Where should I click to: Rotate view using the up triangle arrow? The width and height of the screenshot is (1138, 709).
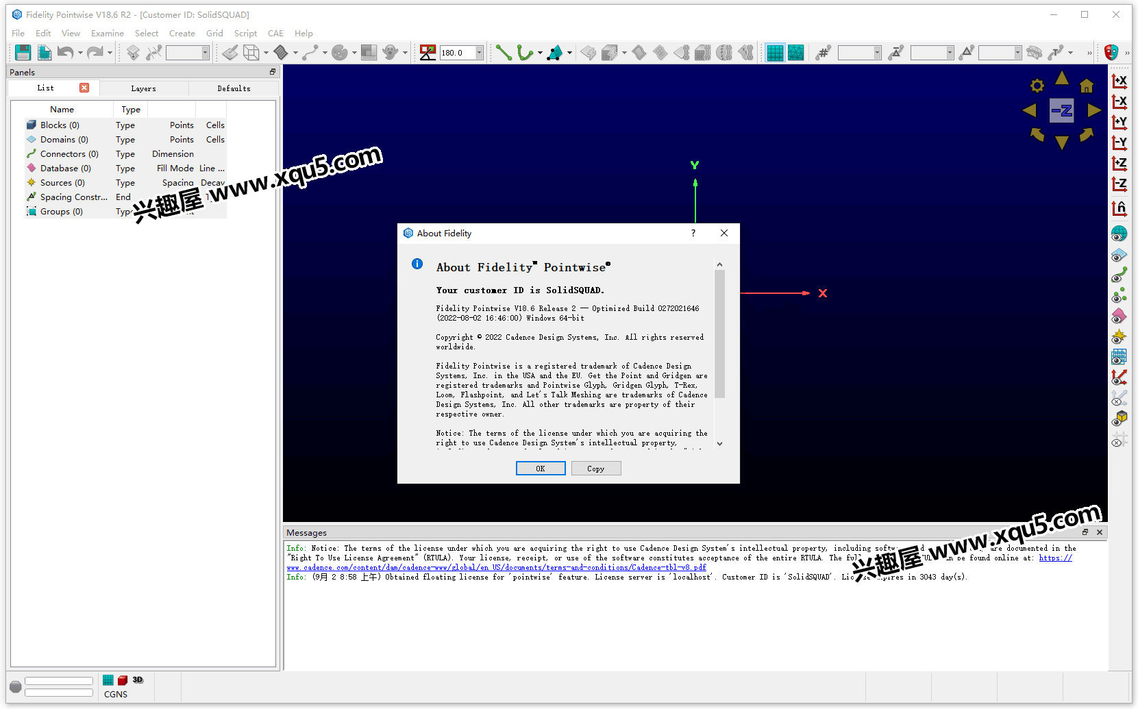[x=1062, y=78]
